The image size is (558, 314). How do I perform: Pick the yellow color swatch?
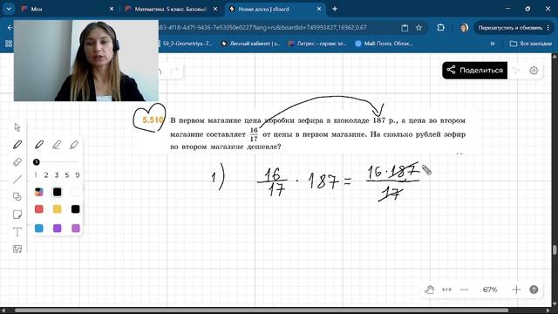57,209
